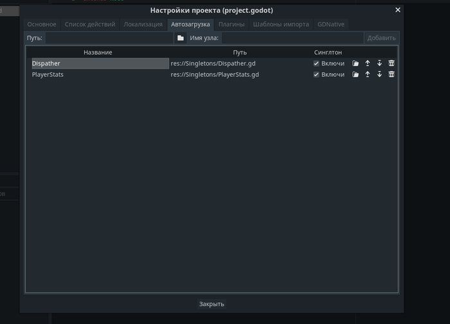Image resolution: width=450 pixels, height=324 pixels.
Task: Open the Плагины tab
Action: click(231, 24)
